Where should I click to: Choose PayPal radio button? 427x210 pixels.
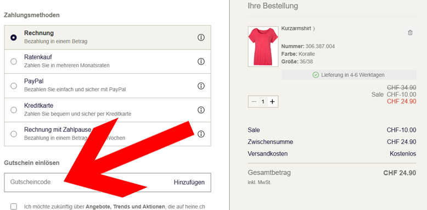click(14, 86)
